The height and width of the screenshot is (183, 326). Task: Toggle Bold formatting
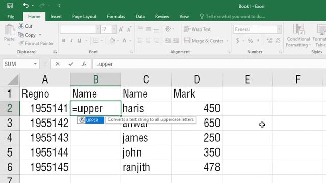63,41
